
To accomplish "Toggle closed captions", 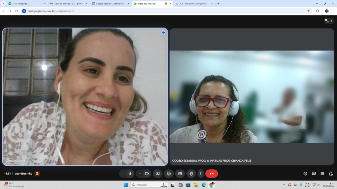I will (x=180, y=174).
